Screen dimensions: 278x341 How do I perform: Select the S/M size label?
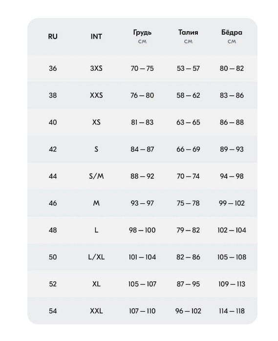[96, 176]
